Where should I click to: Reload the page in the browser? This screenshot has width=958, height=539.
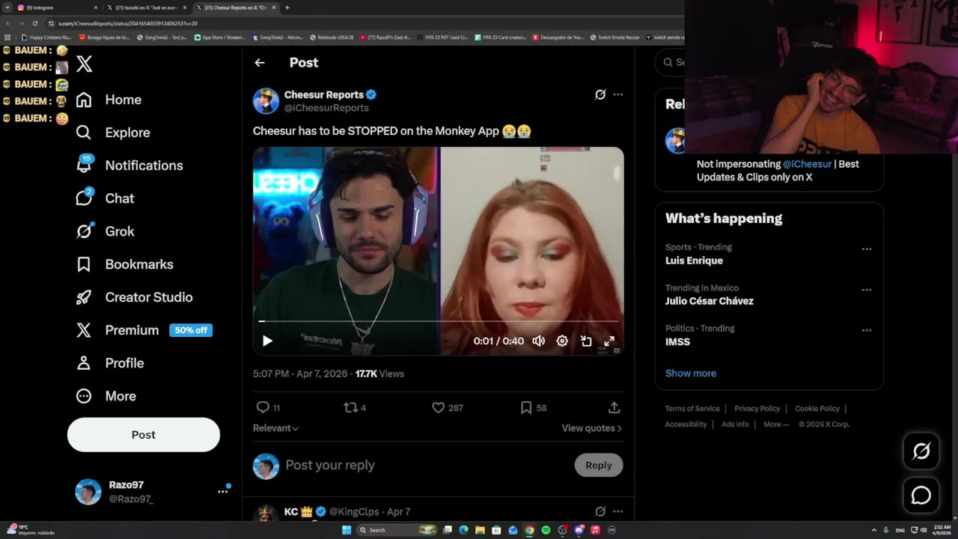tap(34, 23)
